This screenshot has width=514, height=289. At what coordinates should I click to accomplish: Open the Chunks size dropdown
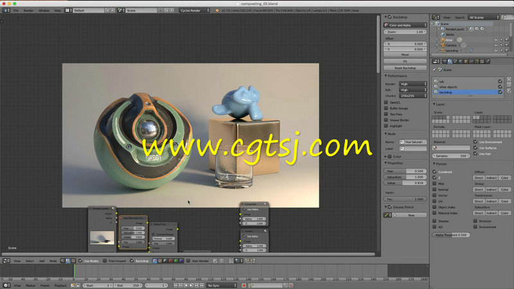point(412,96)
